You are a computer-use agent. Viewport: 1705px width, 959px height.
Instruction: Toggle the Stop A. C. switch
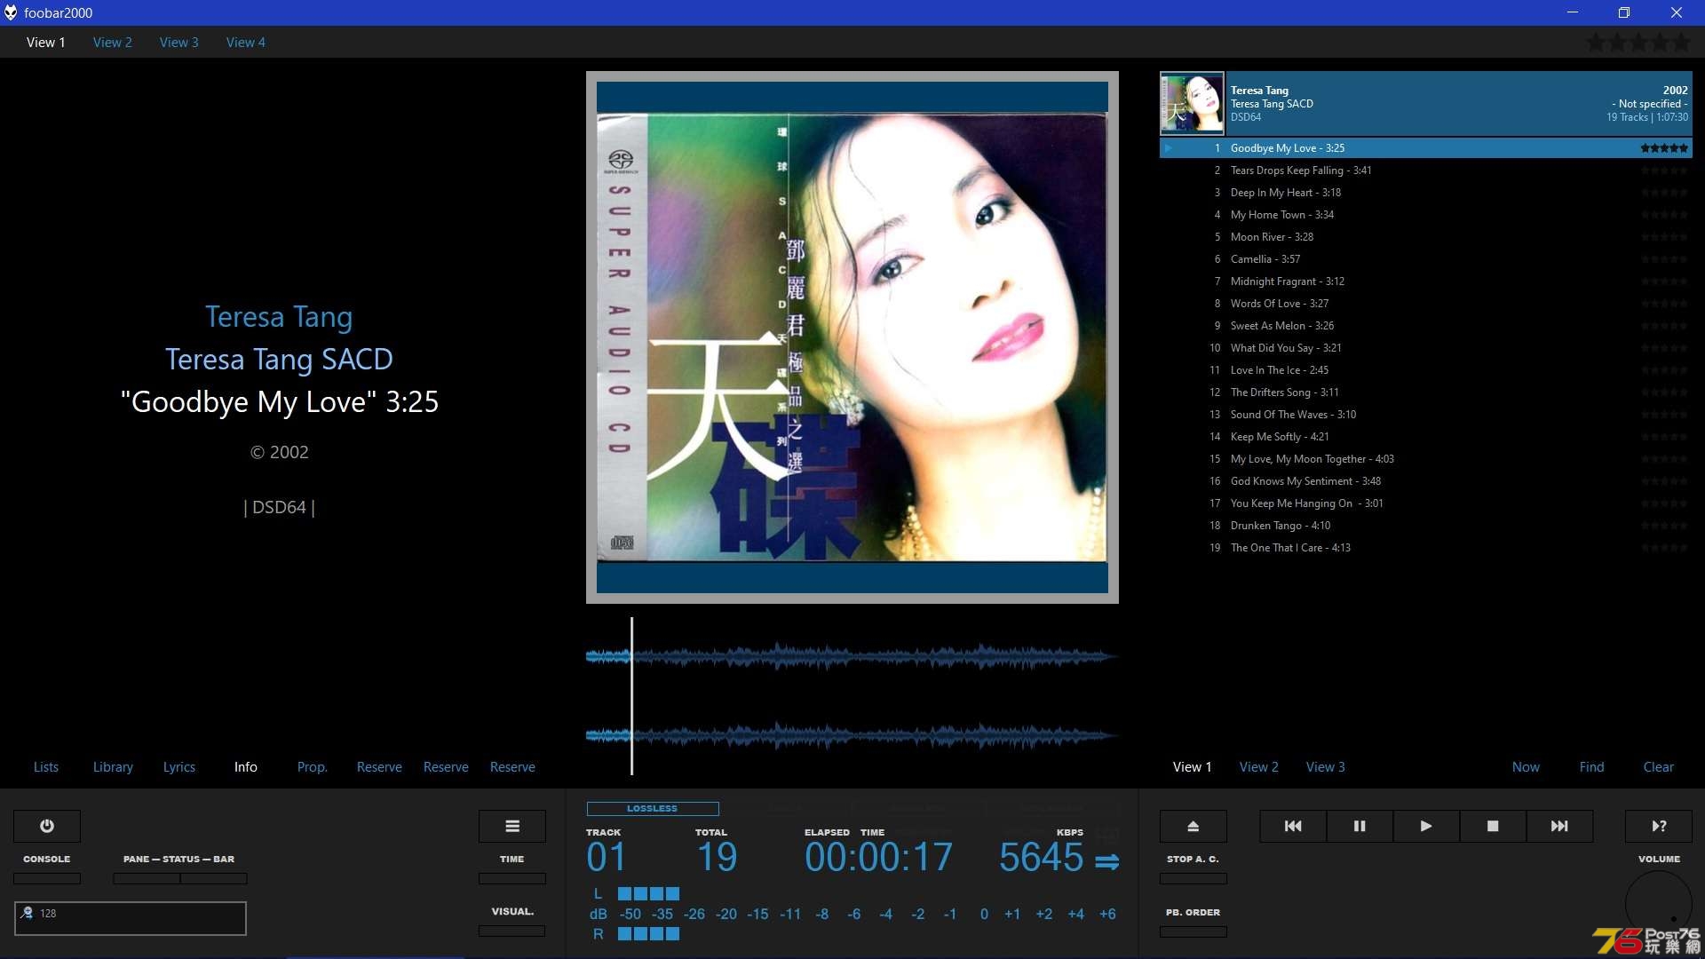pyautogui.click(x=1193, y=878)
